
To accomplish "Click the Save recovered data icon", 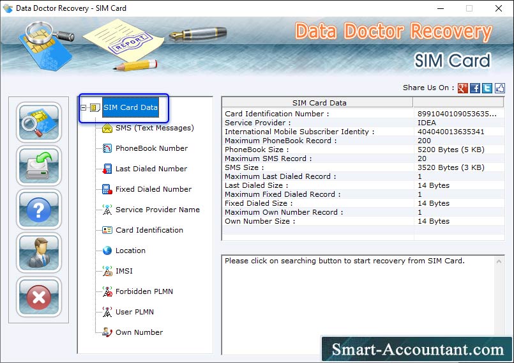I will (x=39, y=166).
